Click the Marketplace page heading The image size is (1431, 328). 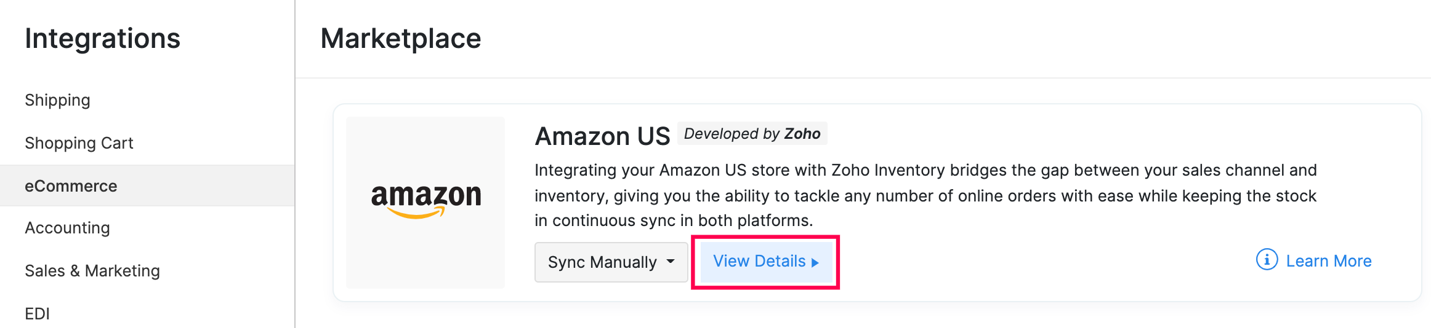[x=400, y=39]
